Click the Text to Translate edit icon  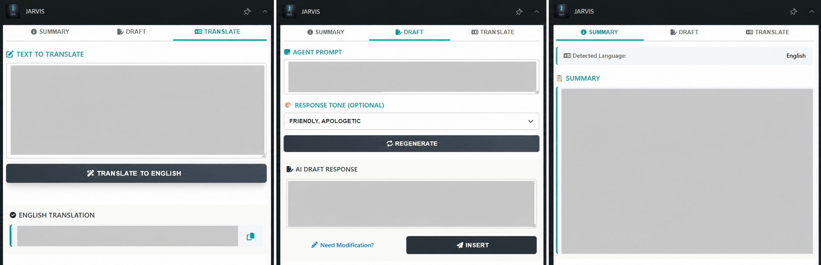(x=10, y=54)
